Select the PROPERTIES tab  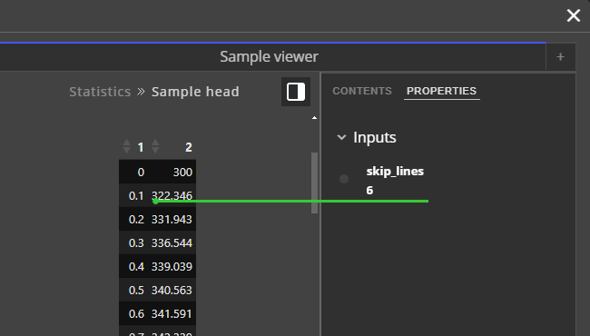[442, 91]
